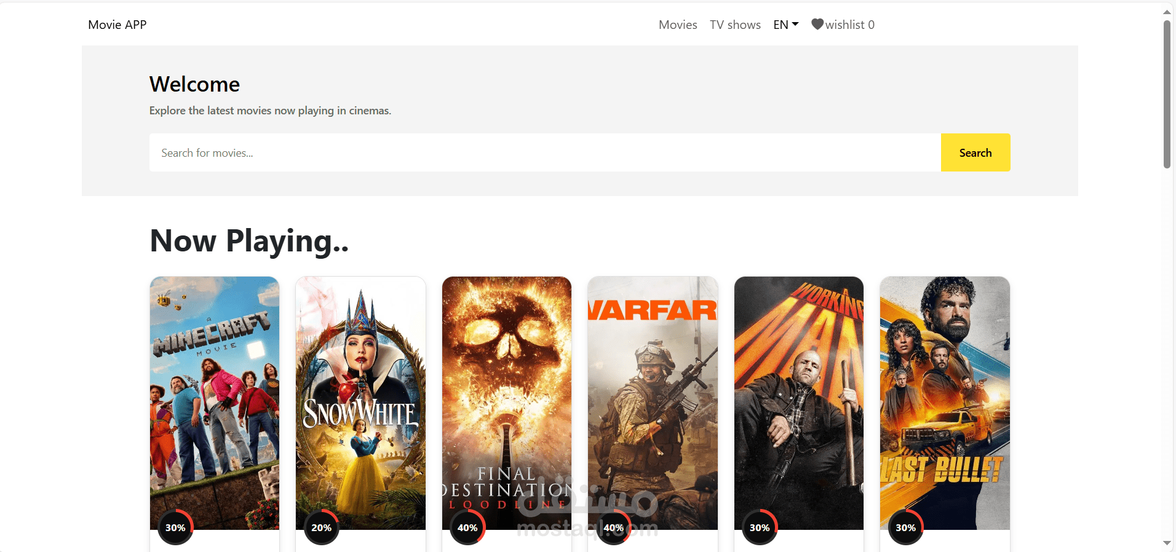This screenshot has height=552, width=1176.
Task: Focus the Search for movies input field
Action: pos(545,152)
